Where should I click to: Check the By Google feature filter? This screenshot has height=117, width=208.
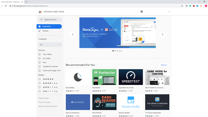click(40, 58)
